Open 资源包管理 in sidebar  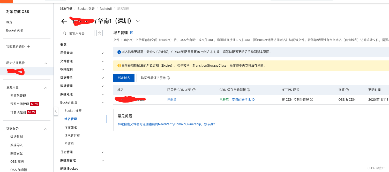click(18, 96)
